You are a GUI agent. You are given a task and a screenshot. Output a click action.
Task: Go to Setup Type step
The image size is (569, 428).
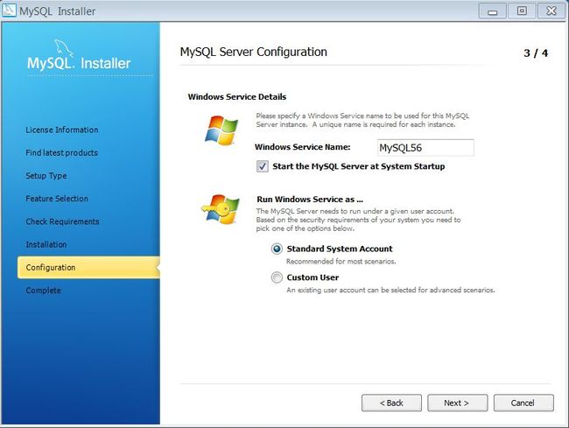(x=46, y=176)
